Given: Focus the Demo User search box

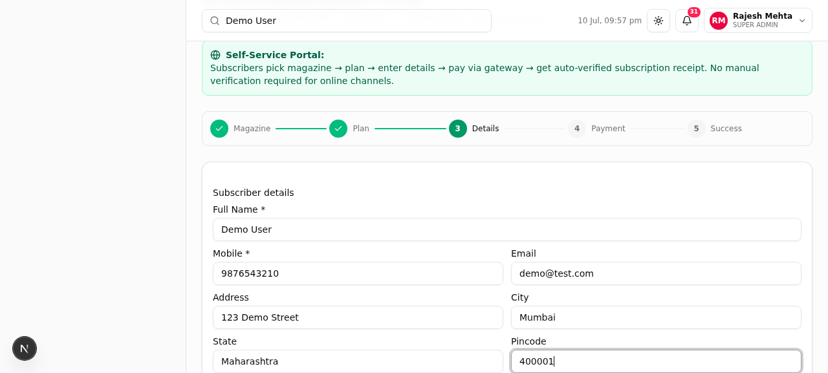Looking at the screenshot, I should 347,21.
